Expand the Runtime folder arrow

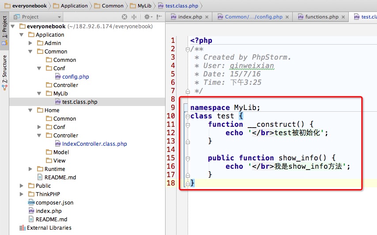[x=30, y=169]
